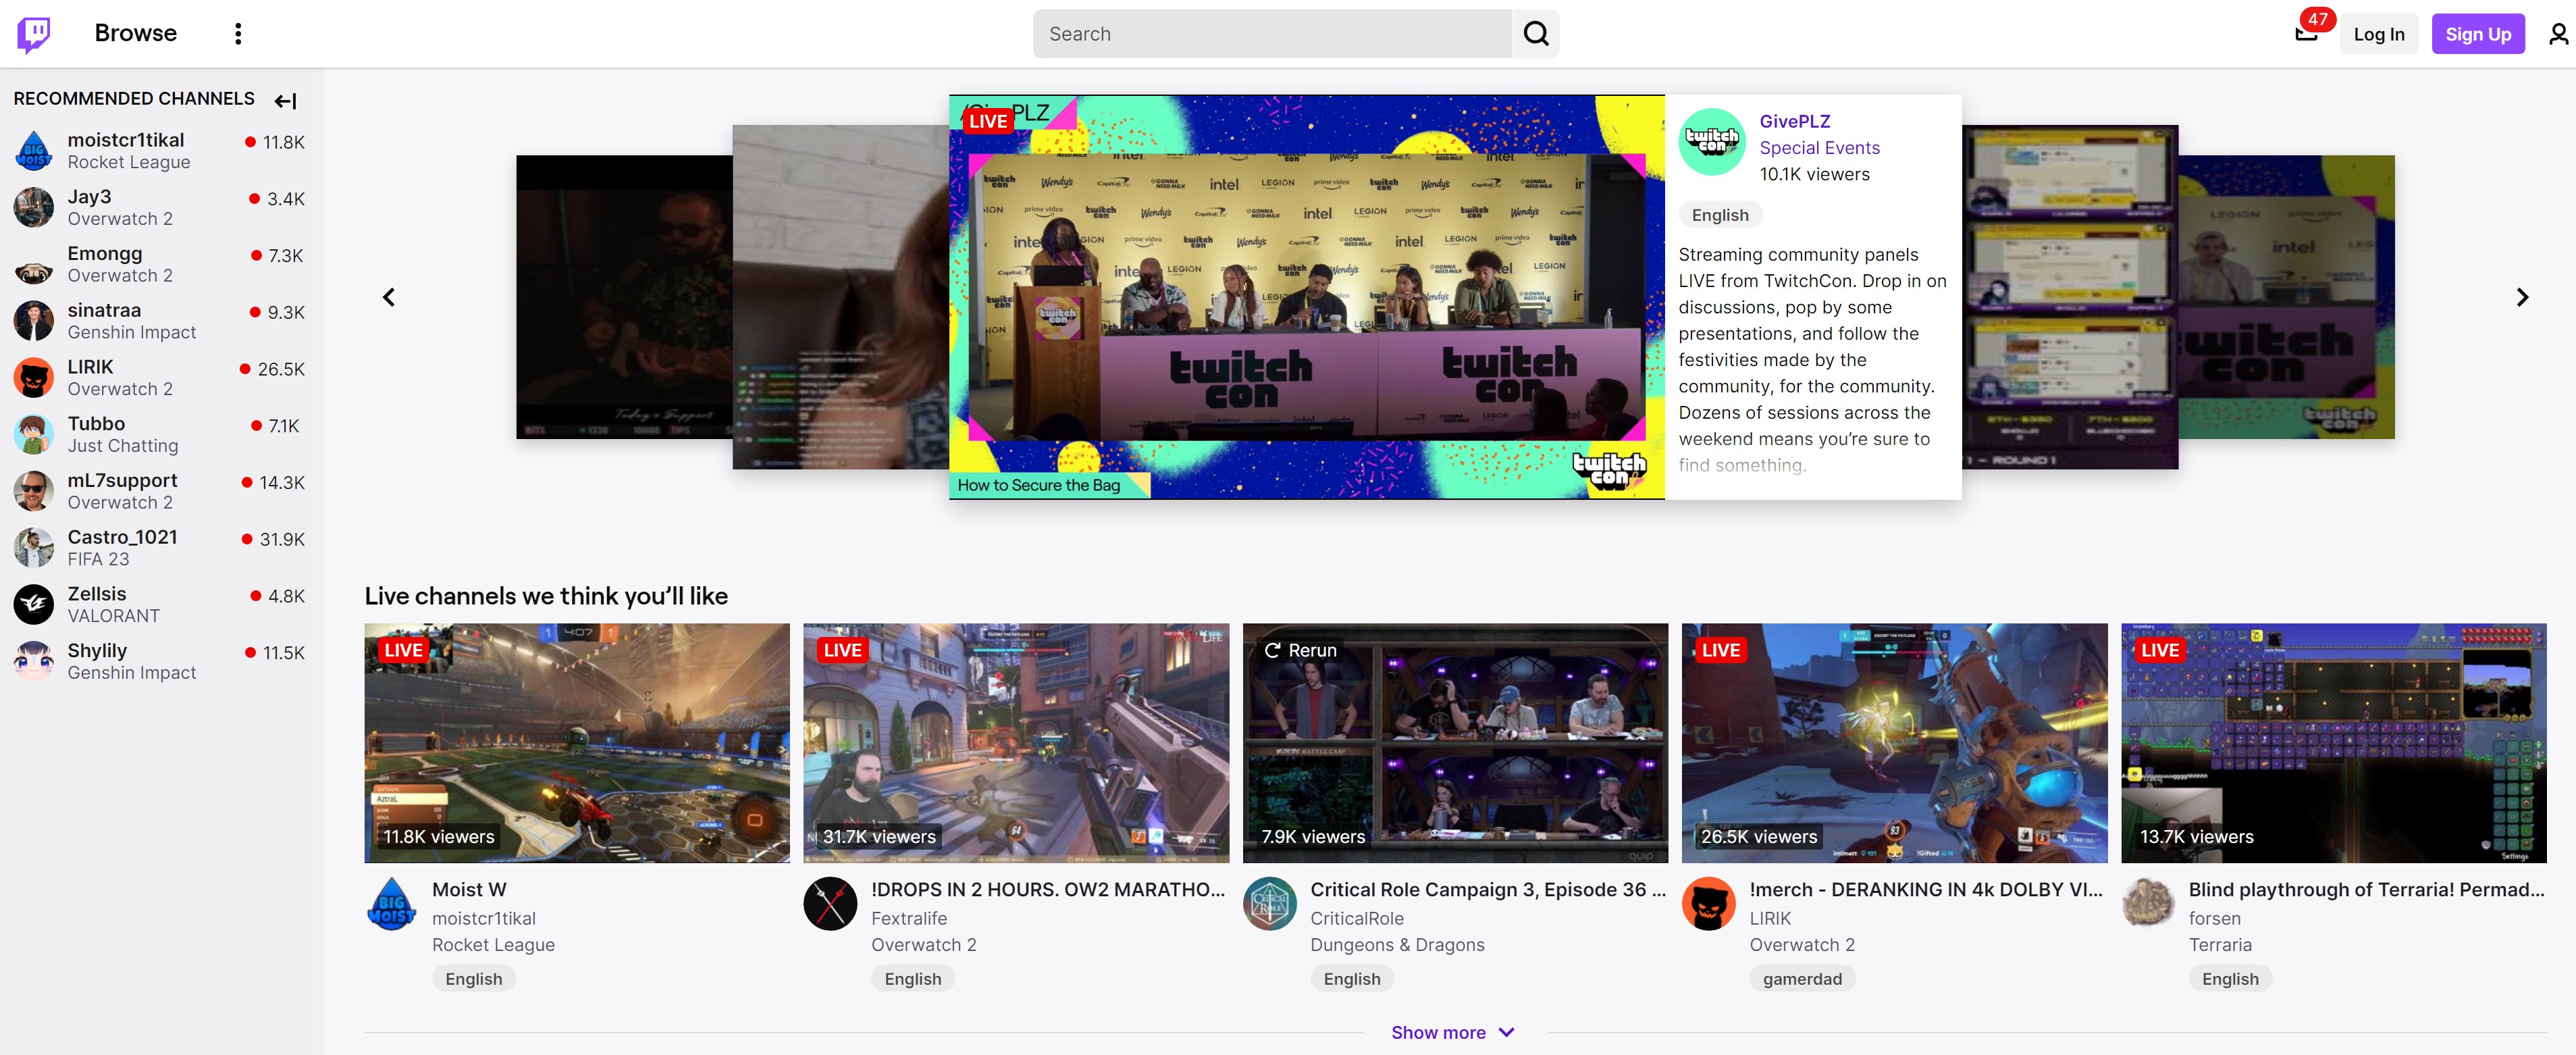Click GivePLZ TwitchCon channel avatar
2576x1055 pixels.
(1712, 142)
